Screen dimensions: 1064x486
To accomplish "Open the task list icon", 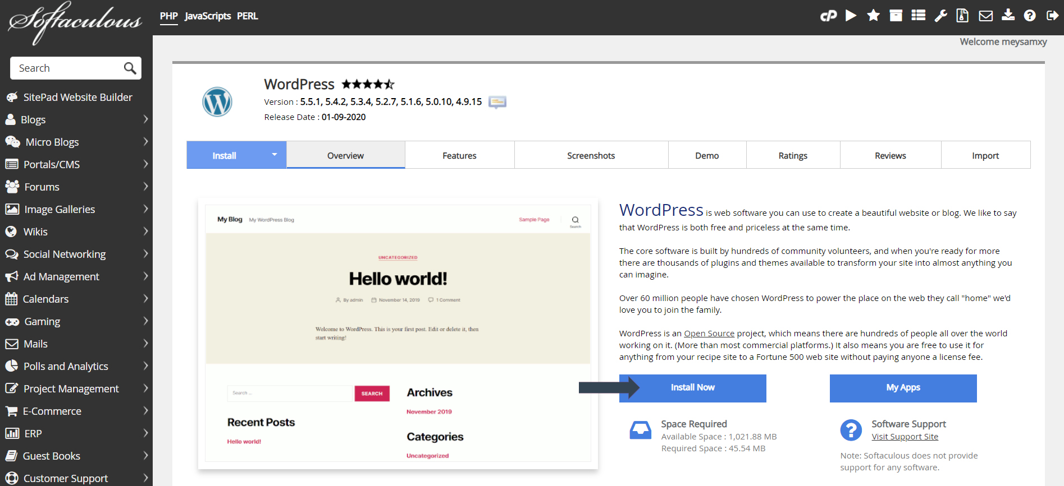I will [x=919, y=16].
